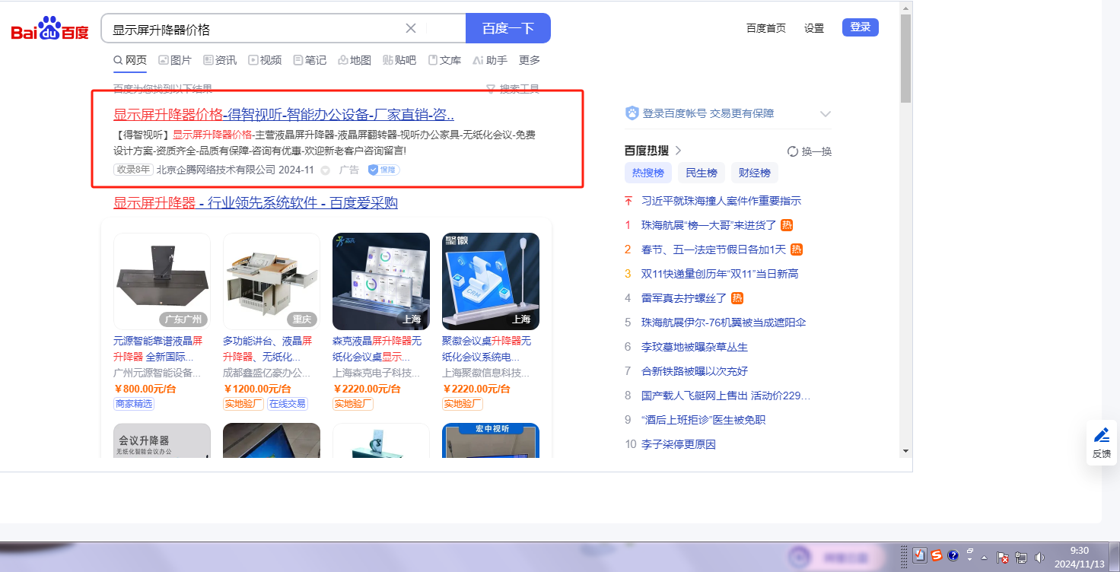Viewport: 1120px width, 572px height.
Task: Click the scrollbar up arrow
Action: pos(905,8)
